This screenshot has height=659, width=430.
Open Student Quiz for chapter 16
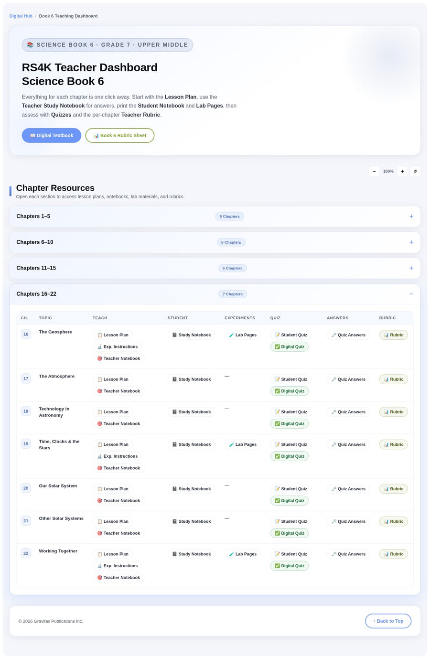pos(291,335)
